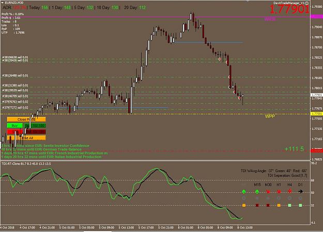Click the gray circle indicator in D1 column

(x=300, y=198)
